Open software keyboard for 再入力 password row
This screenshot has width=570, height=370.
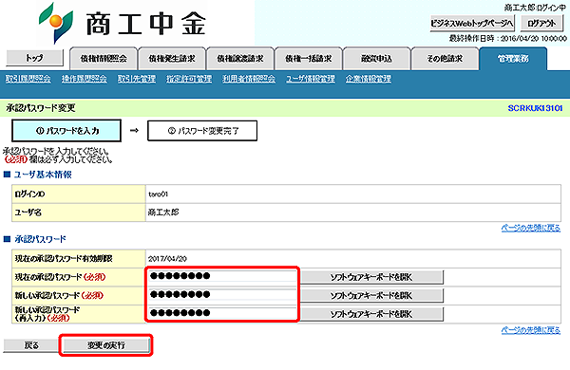coord(371,314)
